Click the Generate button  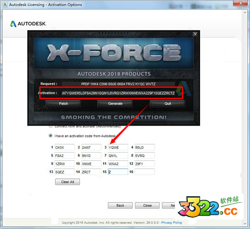[x=115, y=103]
